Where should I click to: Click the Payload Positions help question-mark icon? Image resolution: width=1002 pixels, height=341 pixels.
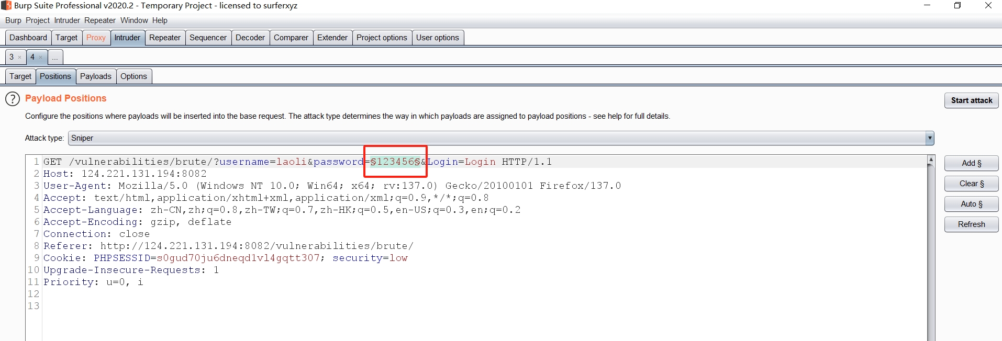13,99
